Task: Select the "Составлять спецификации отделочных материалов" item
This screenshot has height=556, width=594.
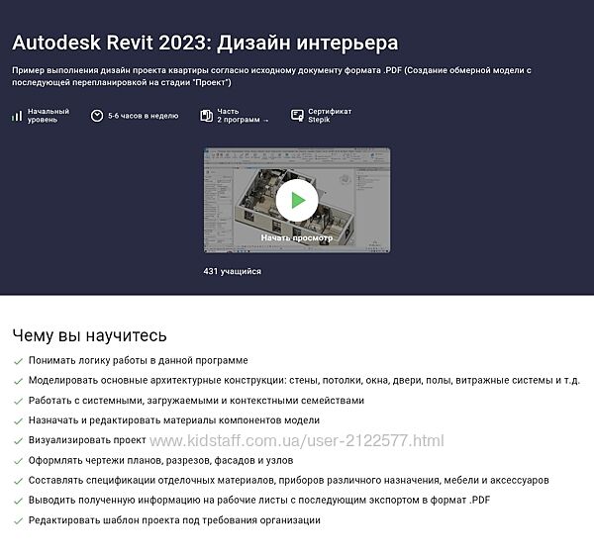Action: coord(287,480)
